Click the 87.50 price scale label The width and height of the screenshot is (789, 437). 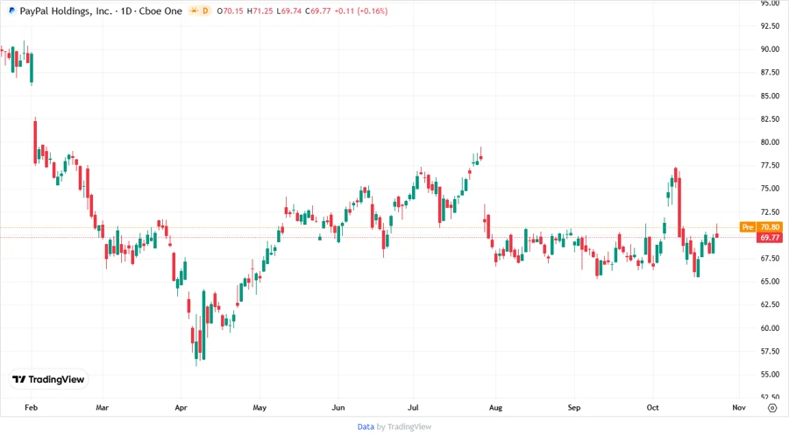[x=770, y=73]
